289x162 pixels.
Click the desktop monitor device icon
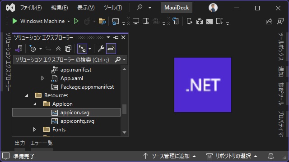click(136, 21)
